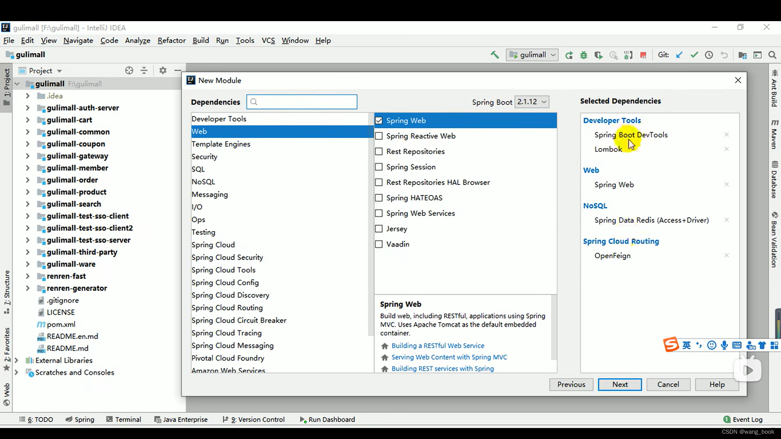Check Rest Repositories HAL Browser
The width and height of the screenshot is (781, 439).
(x=379, y=183)
